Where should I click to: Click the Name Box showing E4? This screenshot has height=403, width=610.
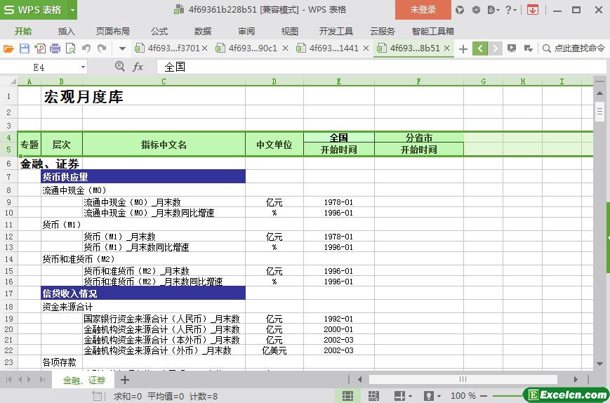click(39, 67)
